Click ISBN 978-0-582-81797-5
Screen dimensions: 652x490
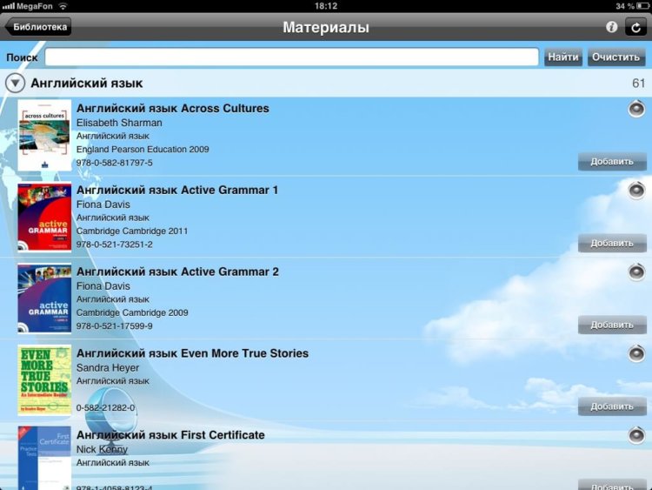[x=115, y=163]
